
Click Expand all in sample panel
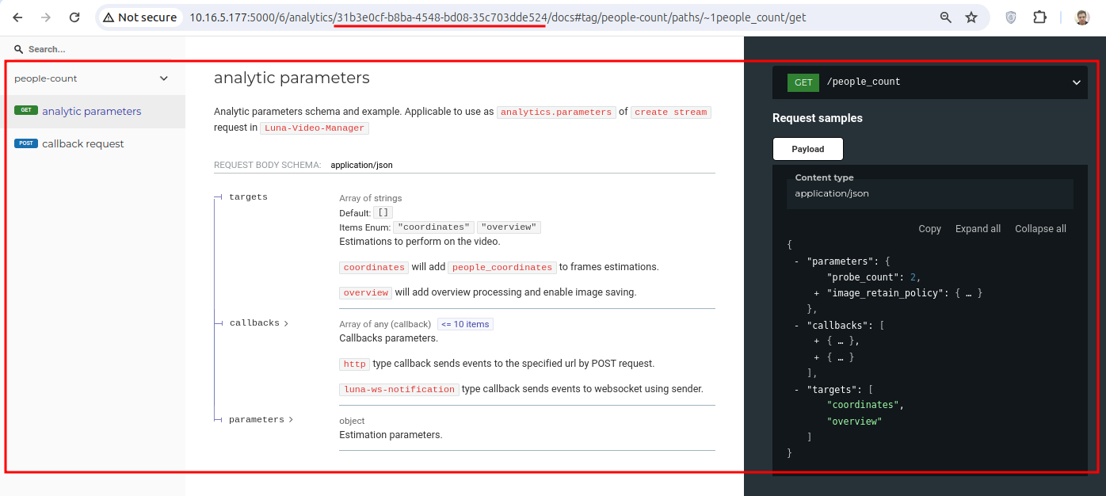(x=978, y=229)
